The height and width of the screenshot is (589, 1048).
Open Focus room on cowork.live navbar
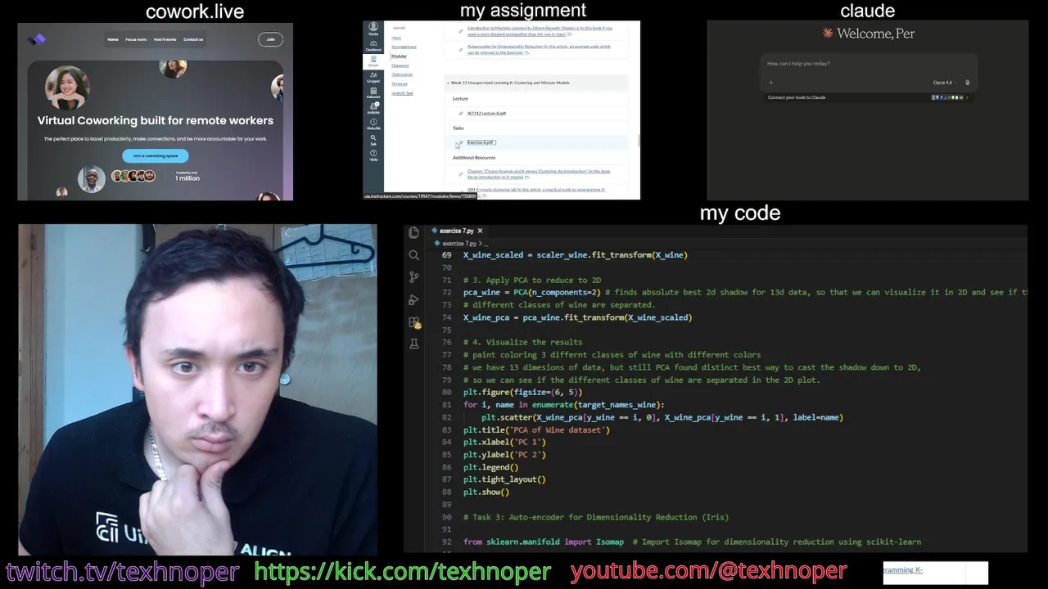tap(136, 39)
